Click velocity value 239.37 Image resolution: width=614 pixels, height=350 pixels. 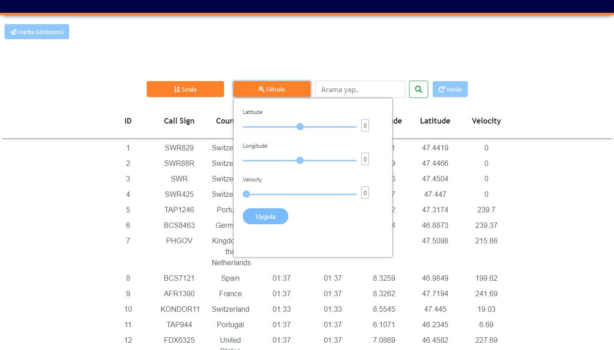(x=486, y=225)
